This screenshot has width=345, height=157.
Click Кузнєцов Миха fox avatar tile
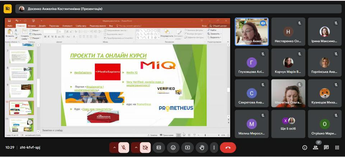tap(325, 93)
